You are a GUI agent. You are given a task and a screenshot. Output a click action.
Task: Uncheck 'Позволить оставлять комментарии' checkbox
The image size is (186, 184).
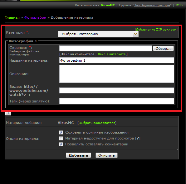click(x=61, y=144)
